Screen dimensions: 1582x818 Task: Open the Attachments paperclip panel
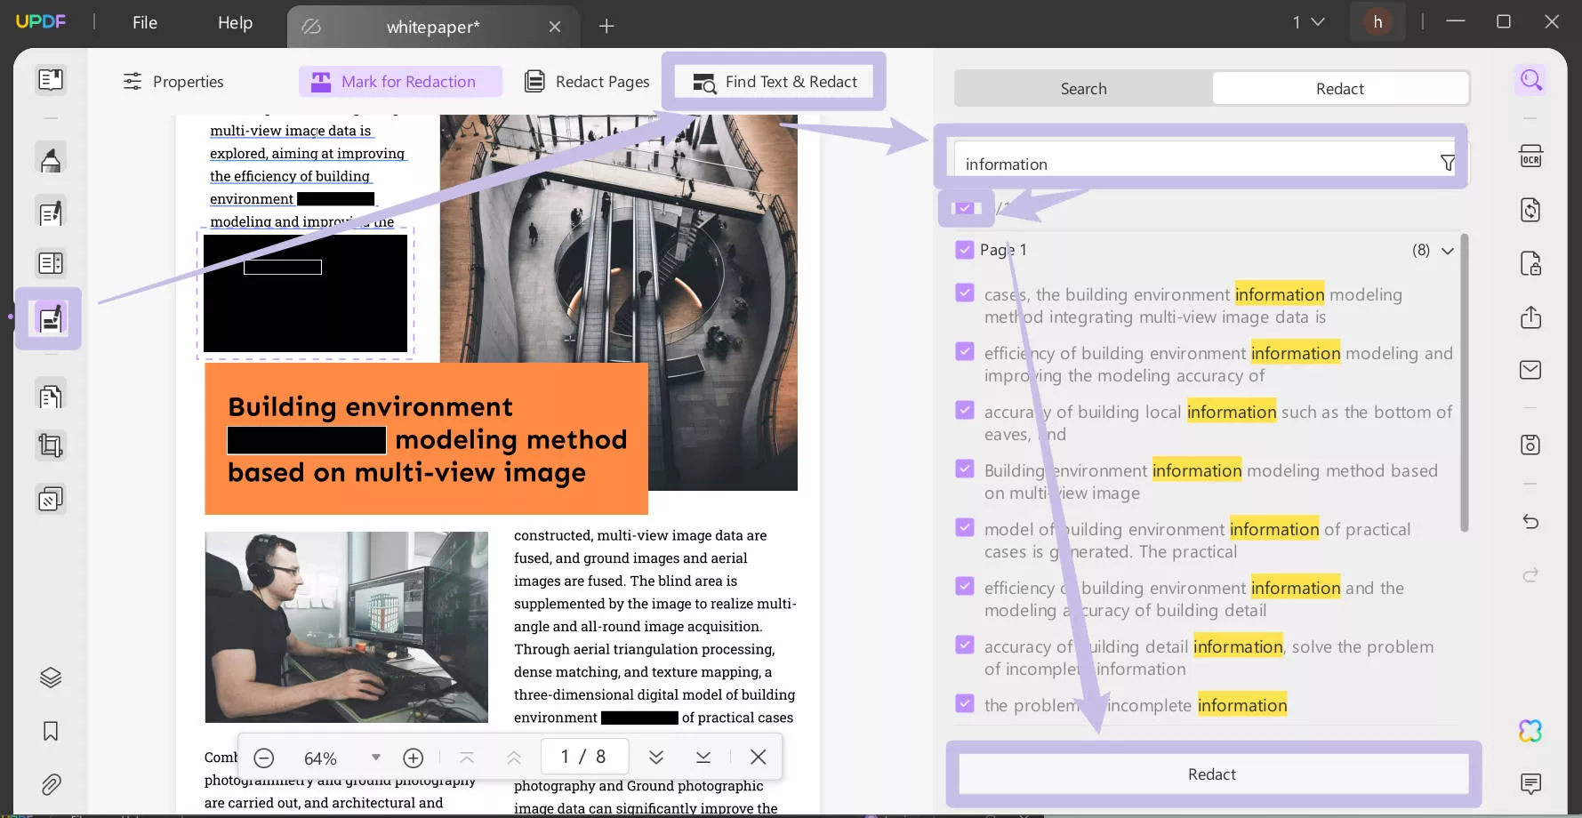pyautogui.click(x=51, y=784)
